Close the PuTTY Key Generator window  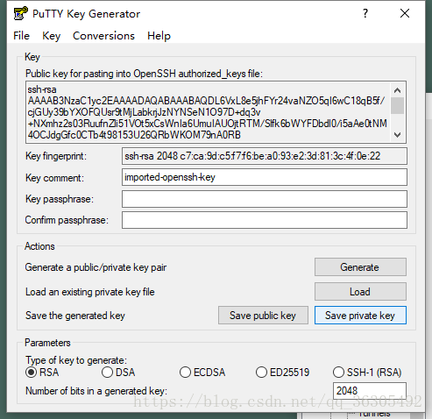405,13
